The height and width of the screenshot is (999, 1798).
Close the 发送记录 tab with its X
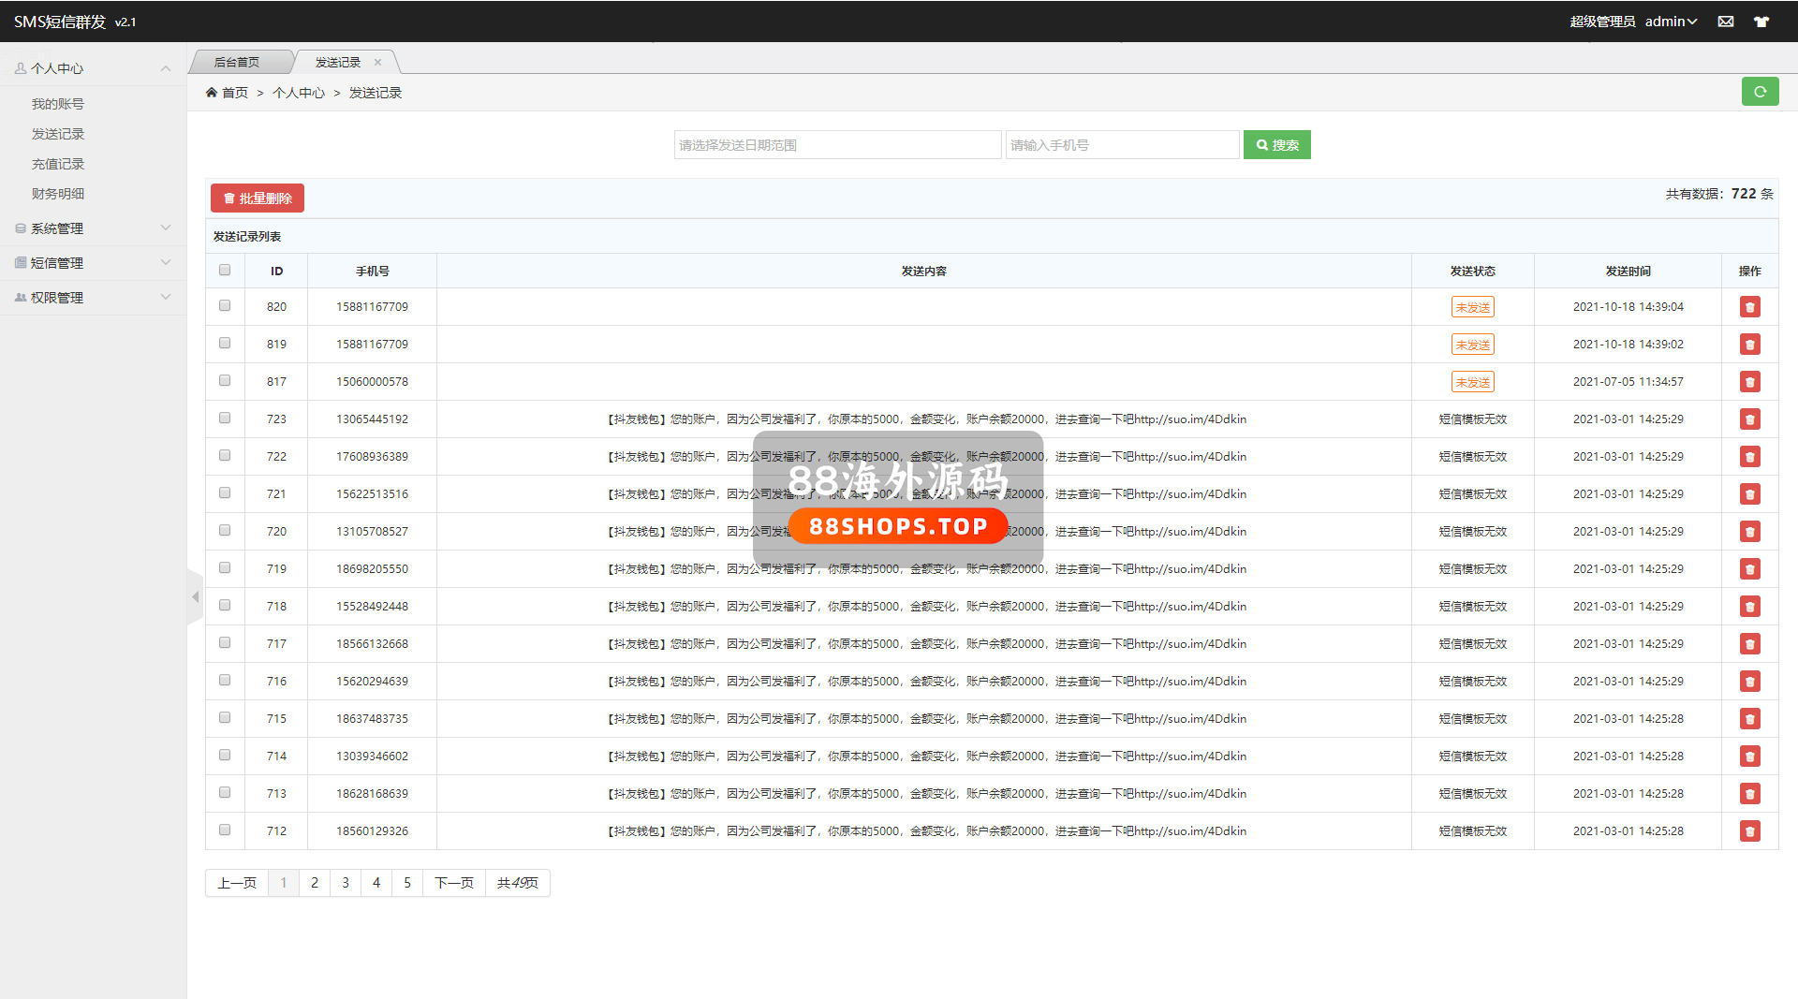pos(378,63)
